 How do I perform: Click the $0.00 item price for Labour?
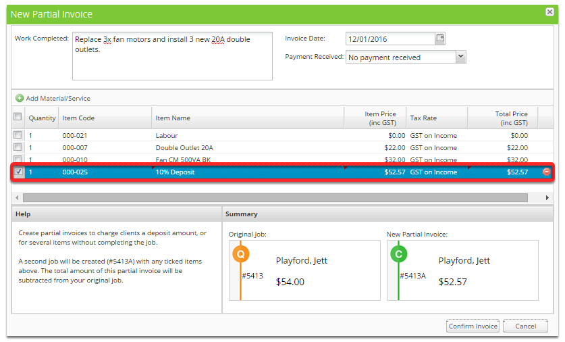point(397,136)
